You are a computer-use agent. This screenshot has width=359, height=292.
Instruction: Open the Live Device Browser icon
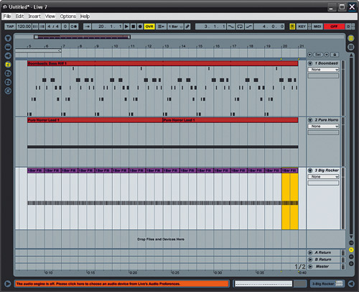pos(8,47)
